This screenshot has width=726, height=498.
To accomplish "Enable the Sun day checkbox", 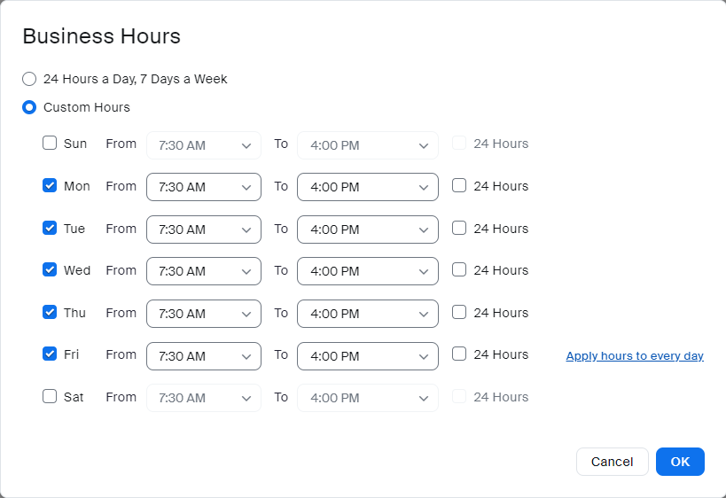I will click(x=50, y=144).
